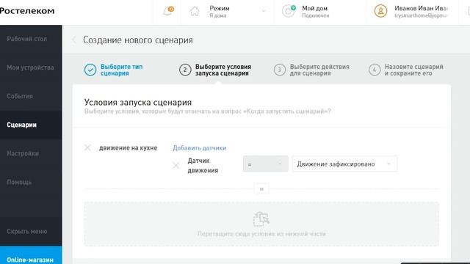Click the drop zone Перетащите сюда условие
The image size is (470, 264).
click(x=261, y=224)
